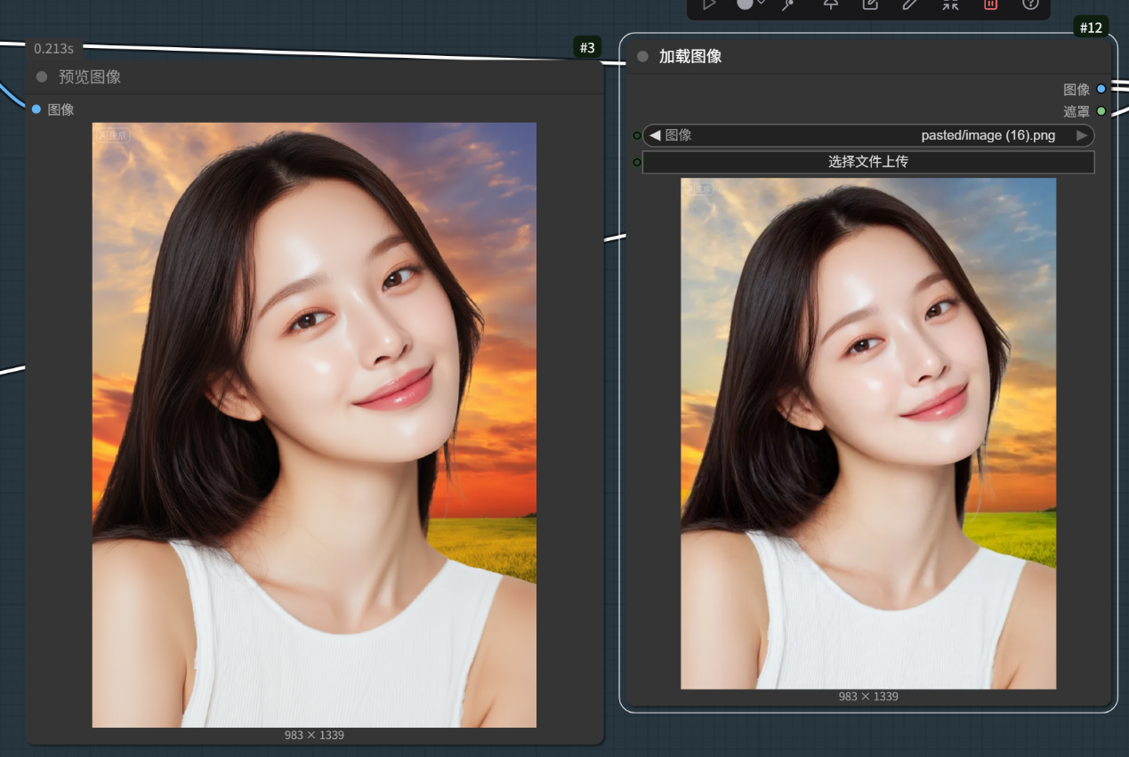Open help question mark icon in toolbar
The height and width of the screenshot is (757, 1129).
pos(1030,4)
